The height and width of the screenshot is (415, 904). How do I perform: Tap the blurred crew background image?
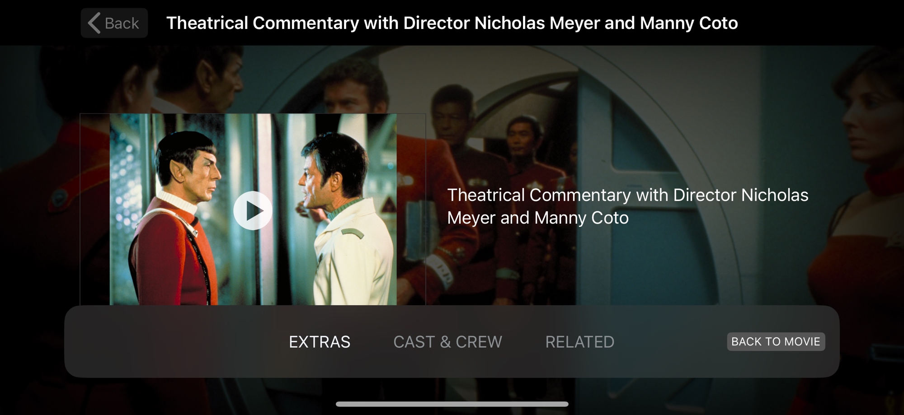click(633, 113)
